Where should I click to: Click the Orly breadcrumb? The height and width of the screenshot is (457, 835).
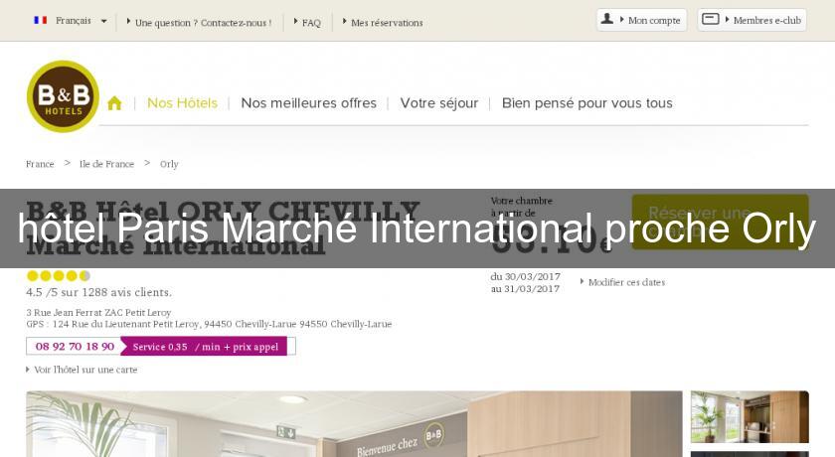coord(169,164)
